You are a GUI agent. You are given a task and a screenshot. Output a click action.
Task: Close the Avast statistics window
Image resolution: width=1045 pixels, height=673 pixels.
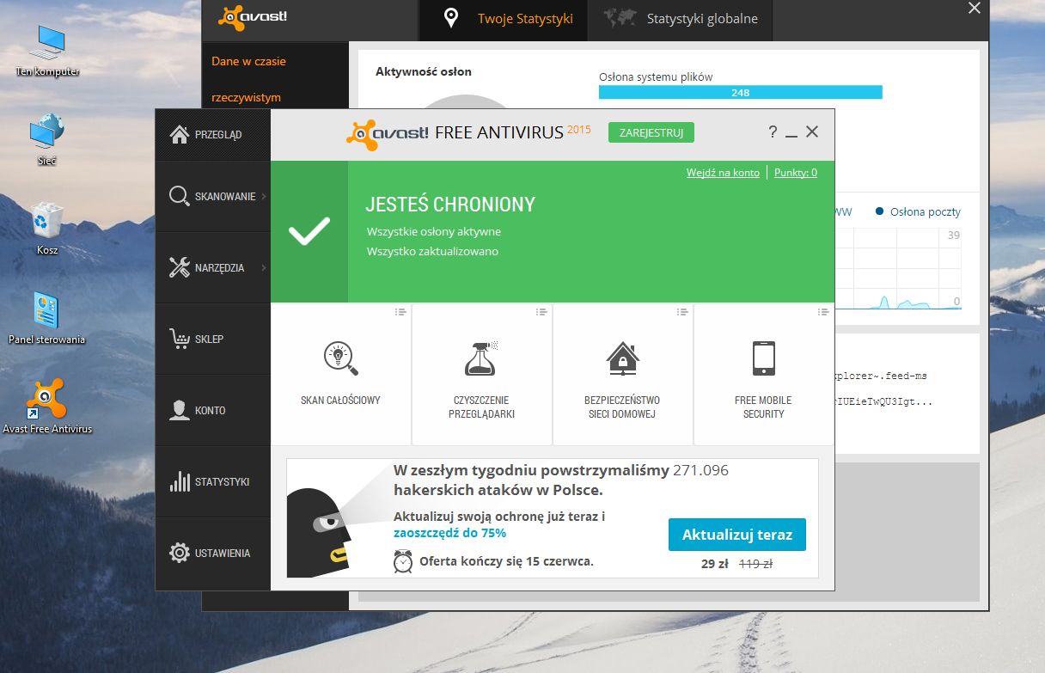click(974, 9)
